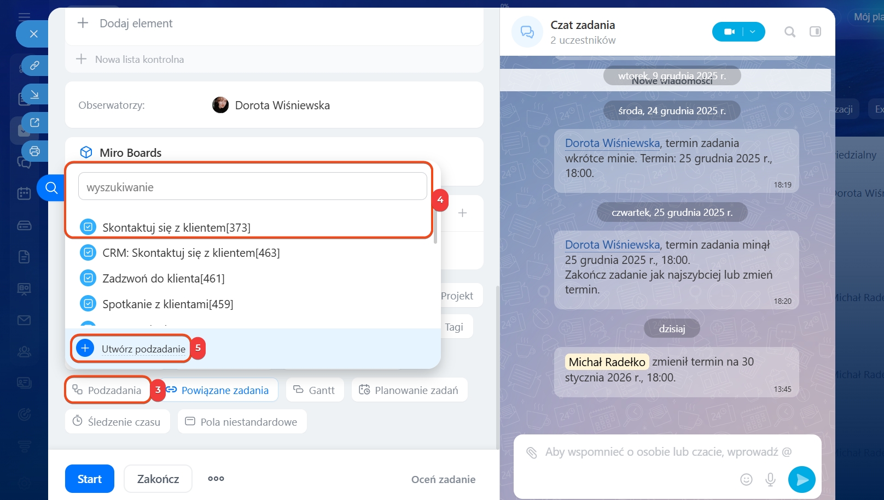Open the presentation board icon in the left sidebar
884x500 pixels.
24,289
